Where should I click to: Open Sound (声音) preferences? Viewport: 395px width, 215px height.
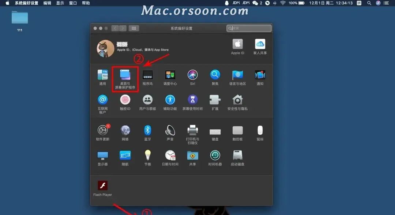(170, 130)
